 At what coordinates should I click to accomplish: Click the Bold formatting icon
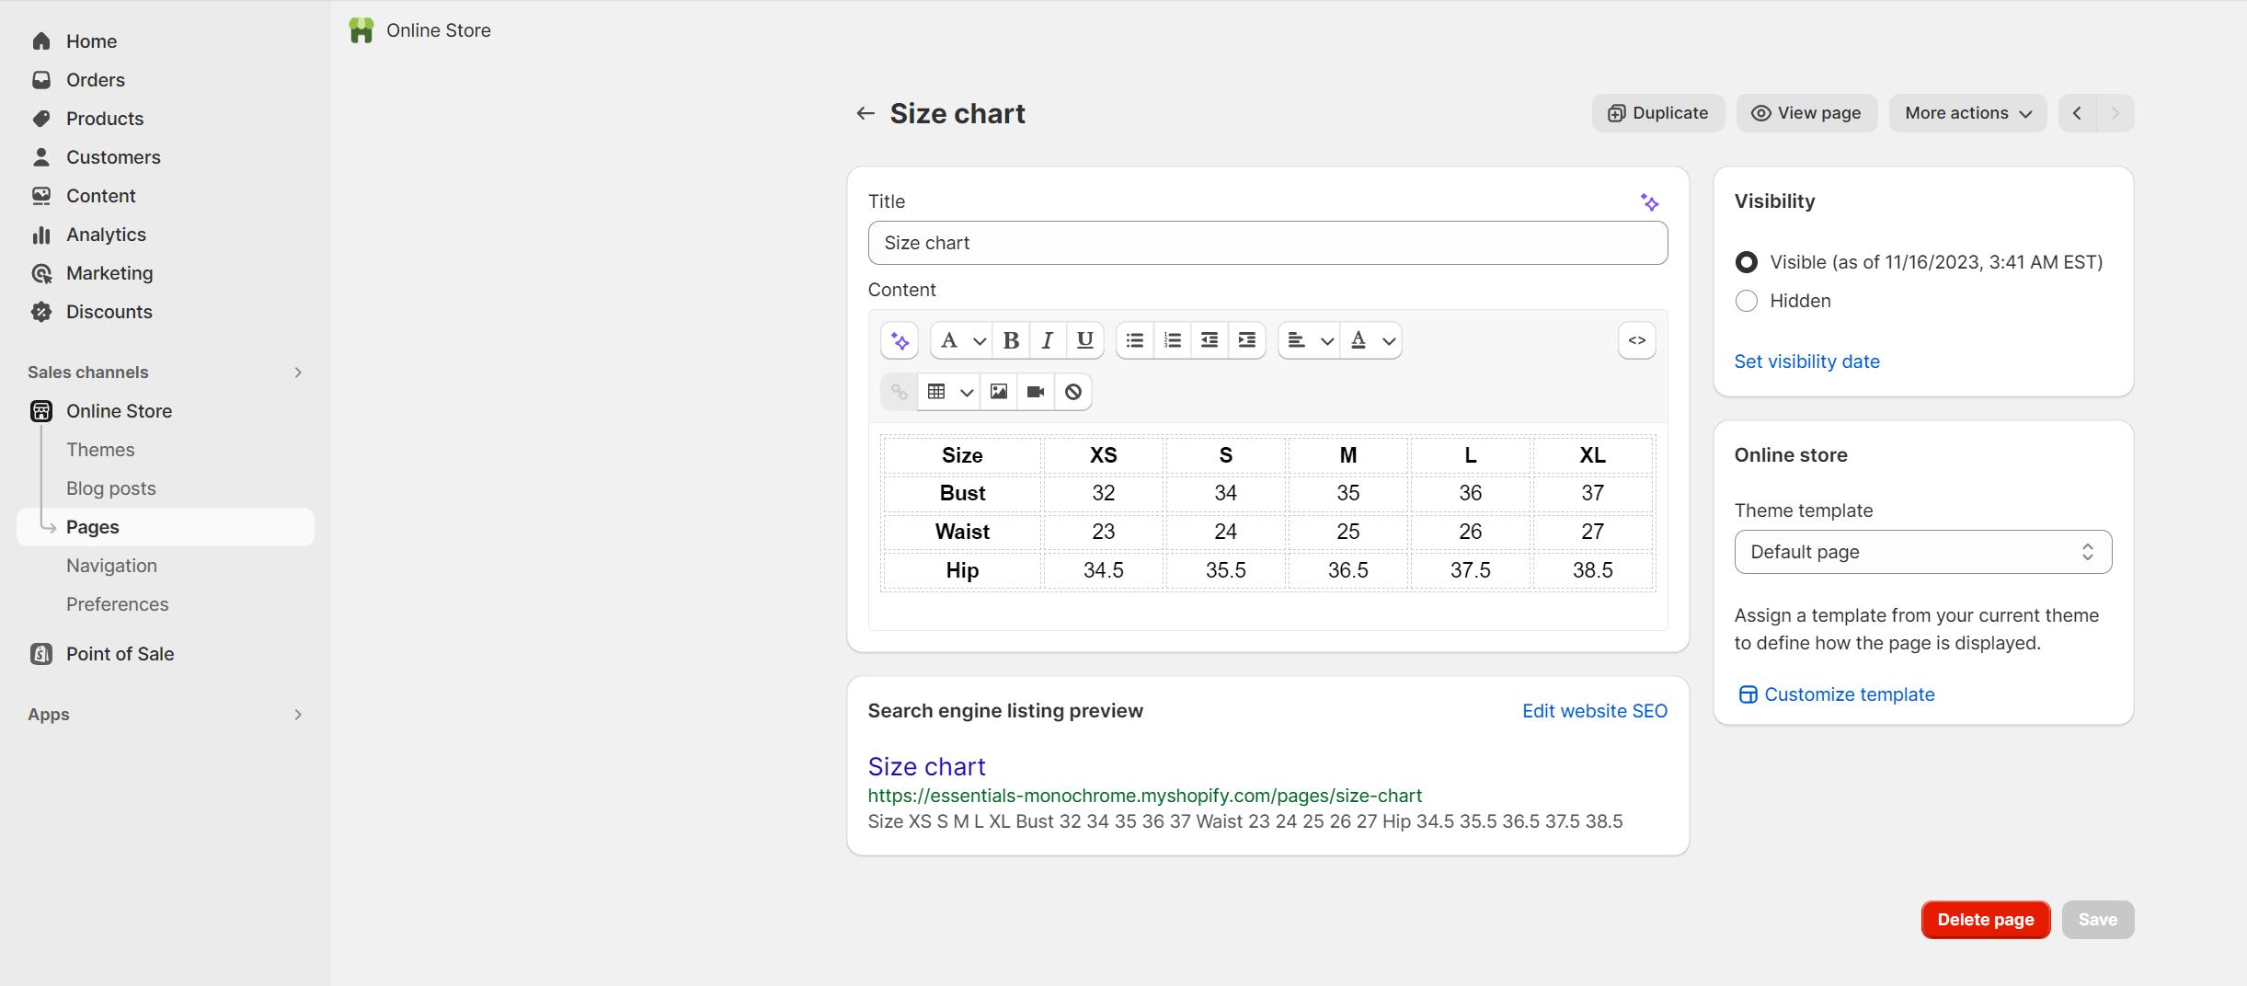1011,340
